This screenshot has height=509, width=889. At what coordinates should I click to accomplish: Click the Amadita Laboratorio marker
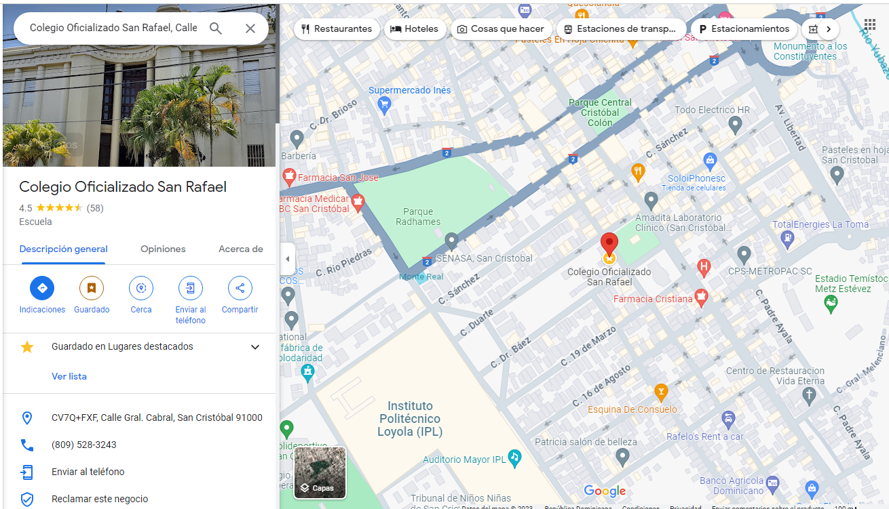(651, 201)
